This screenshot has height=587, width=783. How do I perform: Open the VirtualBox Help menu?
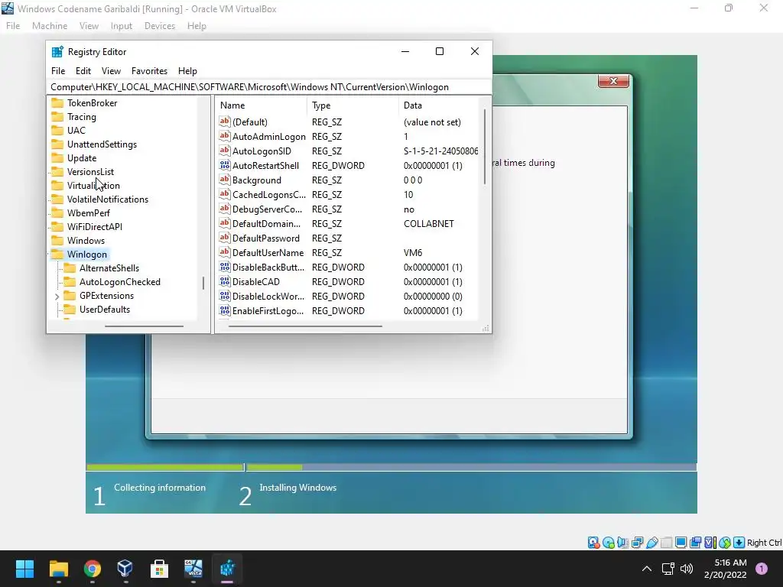(197, 26)
